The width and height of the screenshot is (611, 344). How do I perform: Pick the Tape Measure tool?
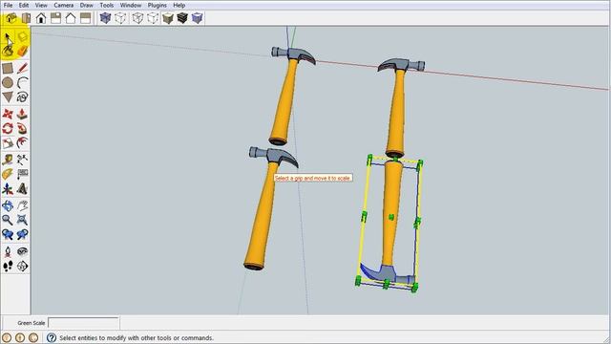(x=8, y=160)
